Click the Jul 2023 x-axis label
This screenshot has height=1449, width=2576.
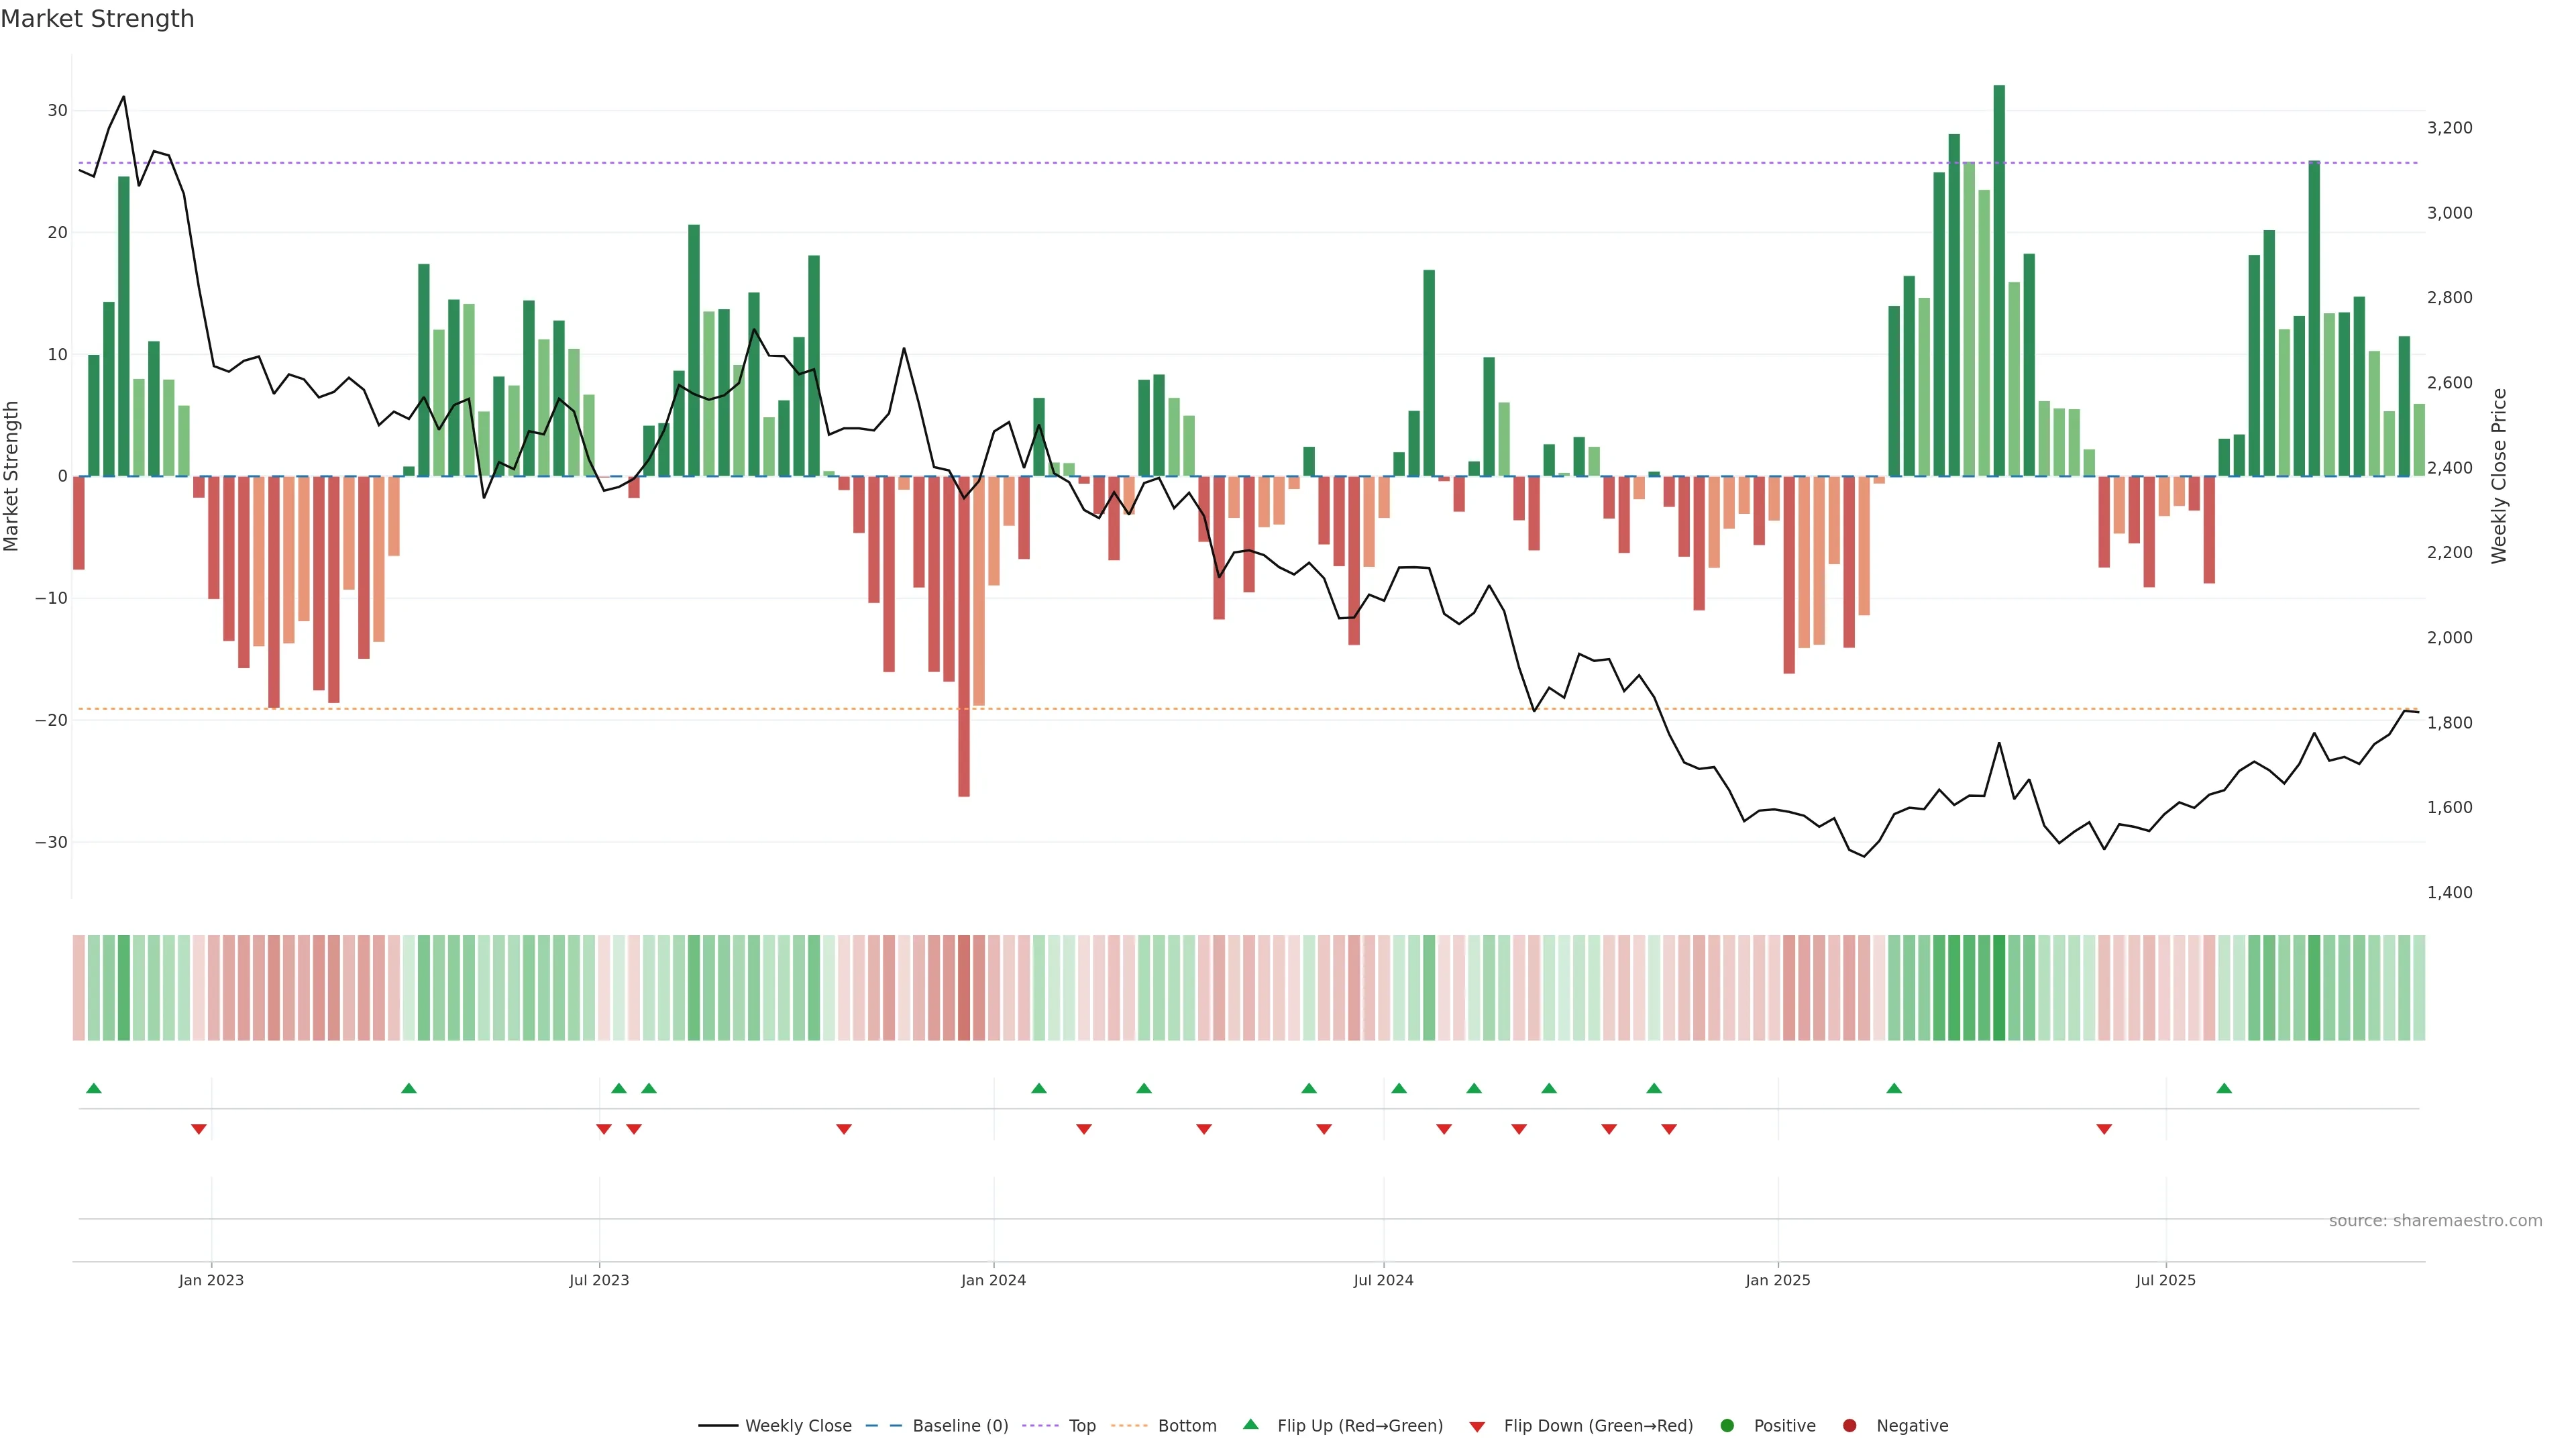point(599,1280)
